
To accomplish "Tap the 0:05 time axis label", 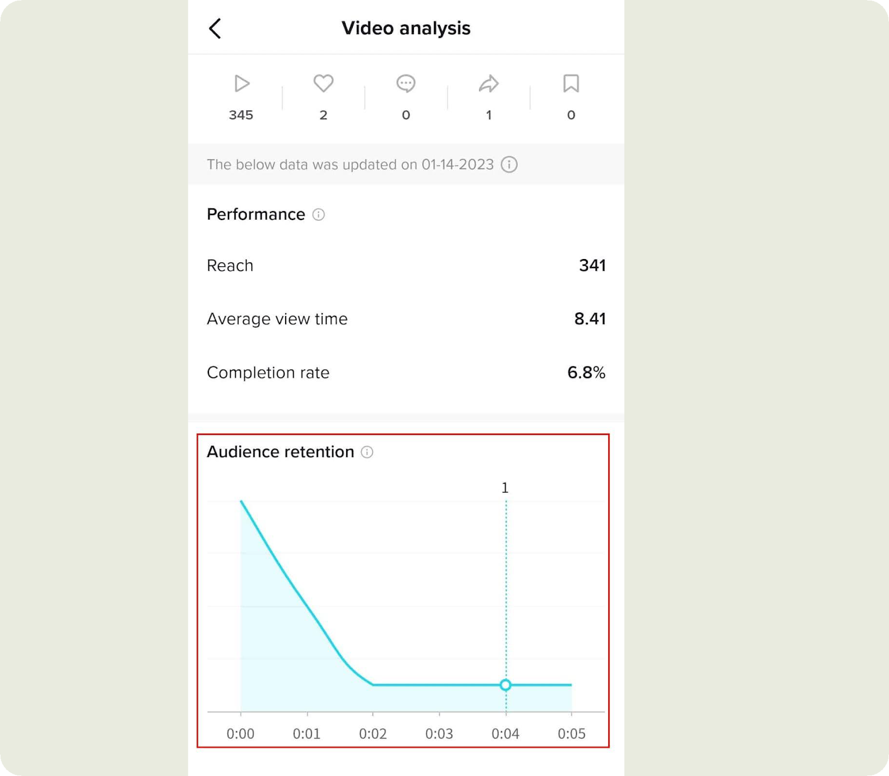I will [571, 734].
